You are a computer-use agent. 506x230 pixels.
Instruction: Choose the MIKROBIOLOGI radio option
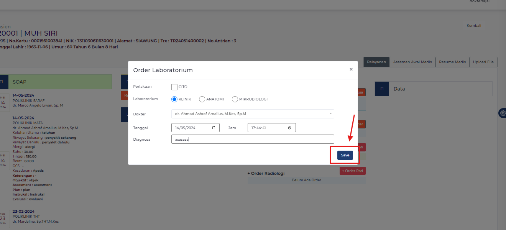coord(235,99)
